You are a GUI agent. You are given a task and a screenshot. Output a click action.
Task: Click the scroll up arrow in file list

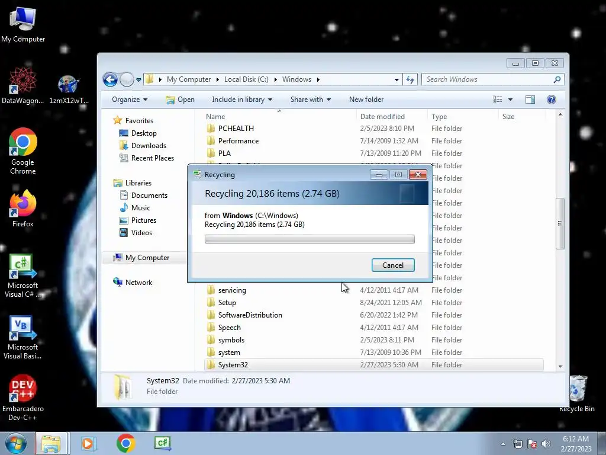tap(560, 115)
